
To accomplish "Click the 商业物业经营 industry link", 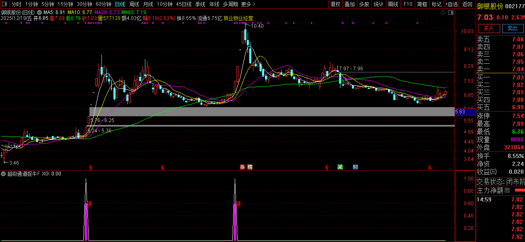I will (x=238, y=18).
